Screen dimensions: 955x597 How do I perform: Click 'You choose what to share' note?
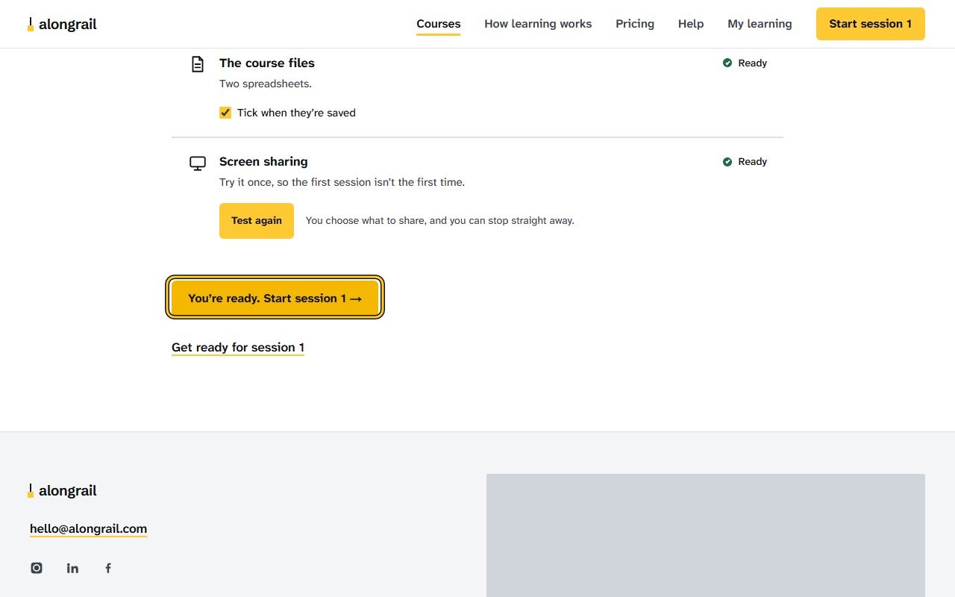(x=440, y=221)
